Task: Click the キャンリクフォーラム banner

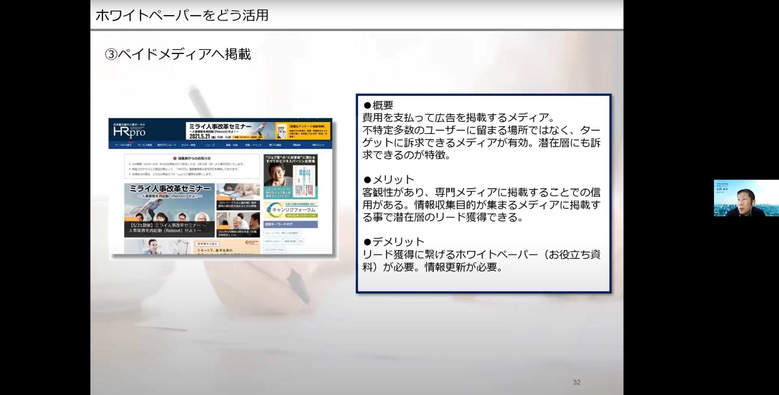Action: pos(291,210)
